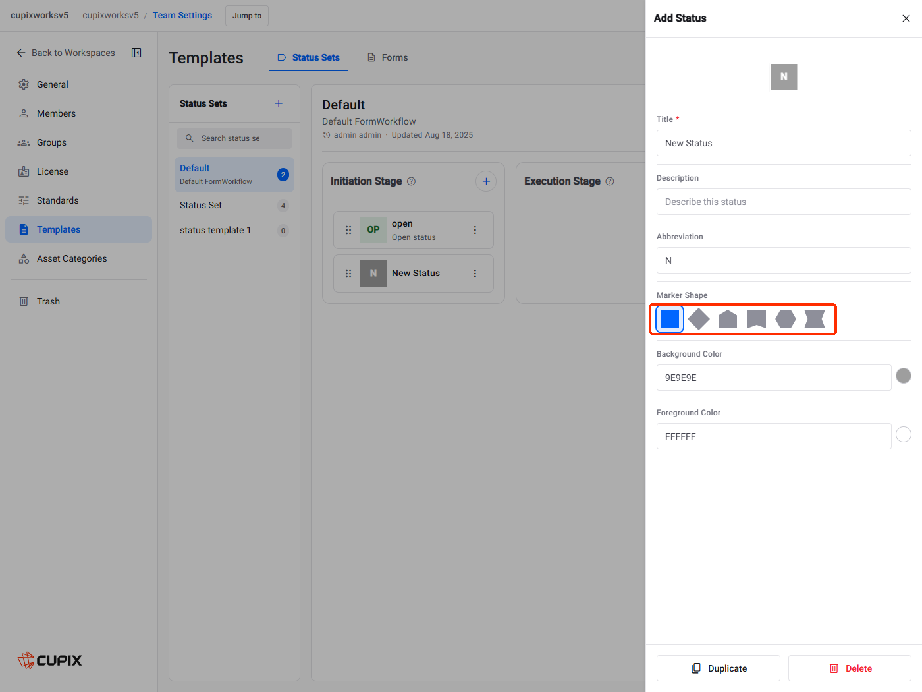Image resolution: width=922 pixels, height=692 pixels.
Task: Show help for Execution Stage
Action: click(610, 181)
